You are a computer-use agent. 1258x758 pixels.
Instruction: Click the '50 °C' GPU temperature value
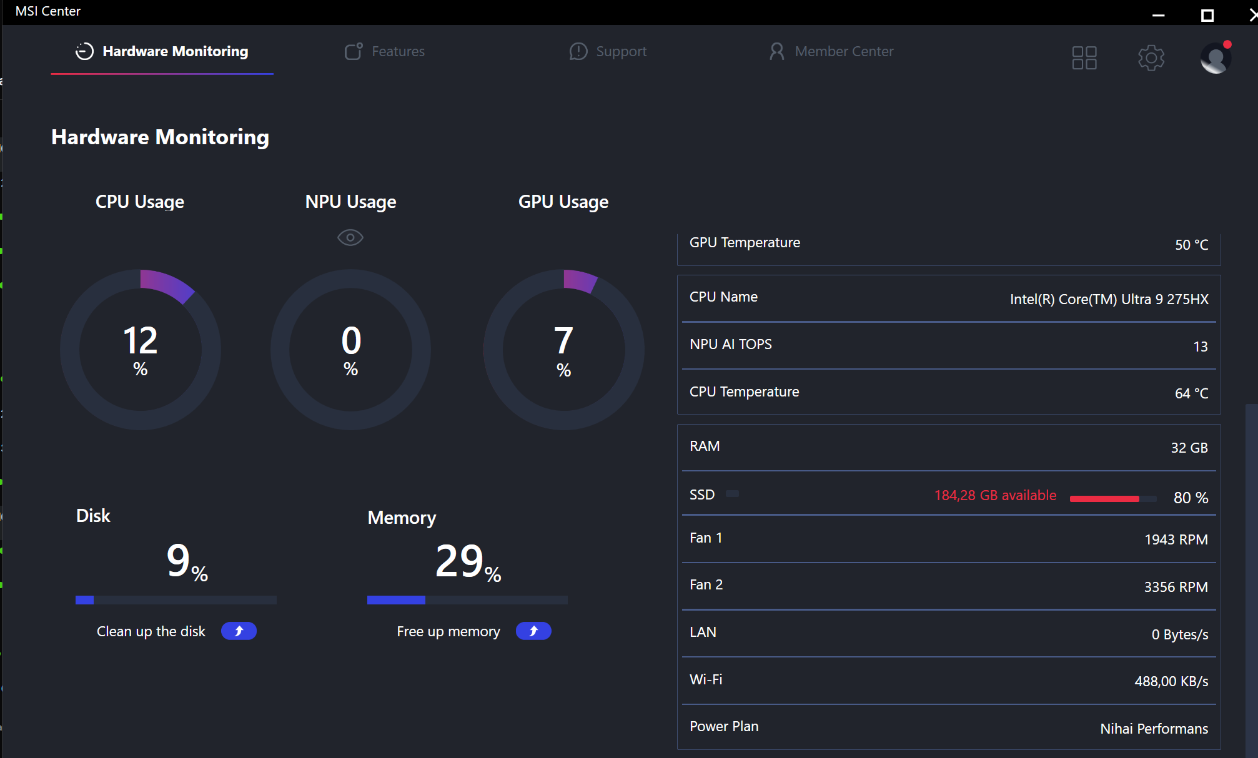click(x=1191, y=245)
